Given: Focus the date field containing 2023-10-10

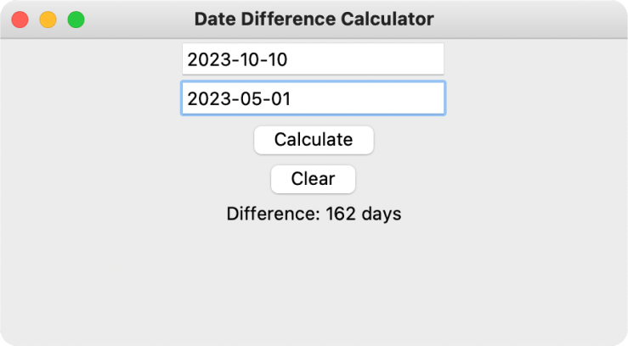Looking at the screenshot, I should [x=313, y=59].
